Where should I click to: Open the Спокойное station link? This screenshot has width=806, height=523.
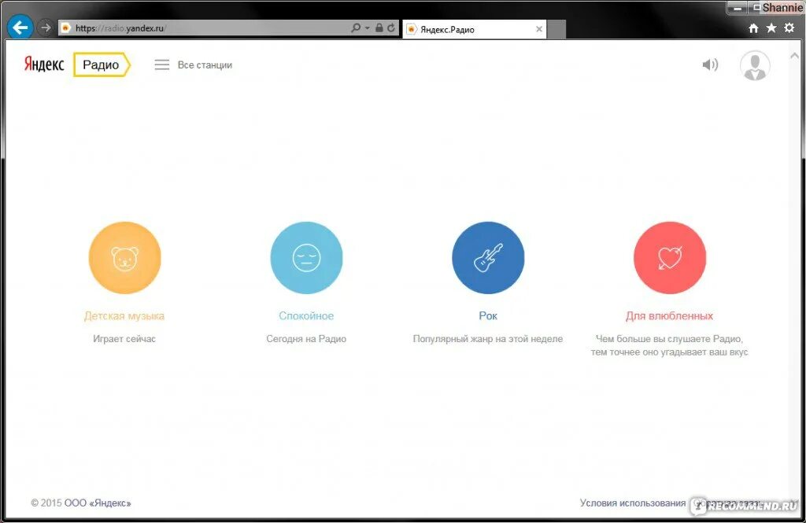(x=306, y=316)
